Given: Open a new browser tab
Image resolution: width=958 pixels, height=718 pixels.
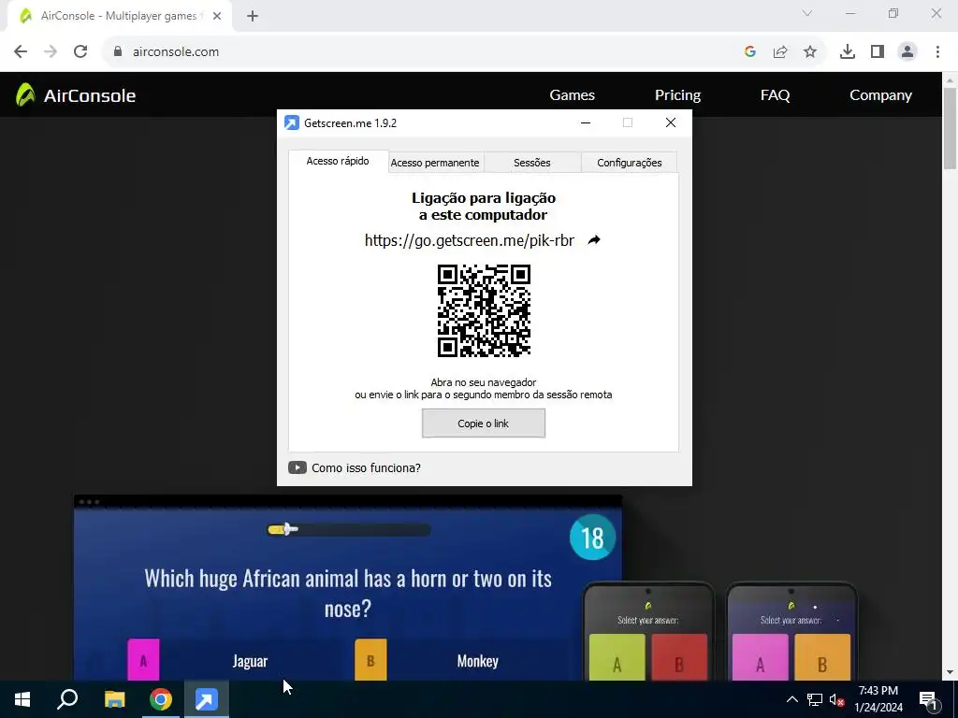Looking at the screenshot, I should coord(253,16).
